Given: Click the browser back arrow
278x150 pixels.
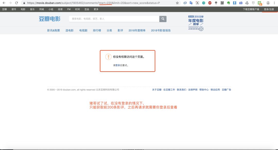Looking at the screenshot, I should [4, 3].
